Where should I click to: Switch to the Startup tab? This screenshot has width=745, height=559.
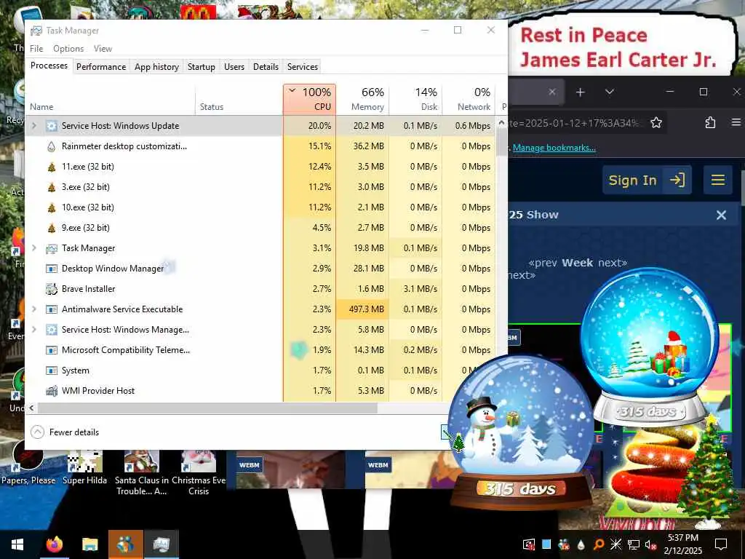point(201,66)
